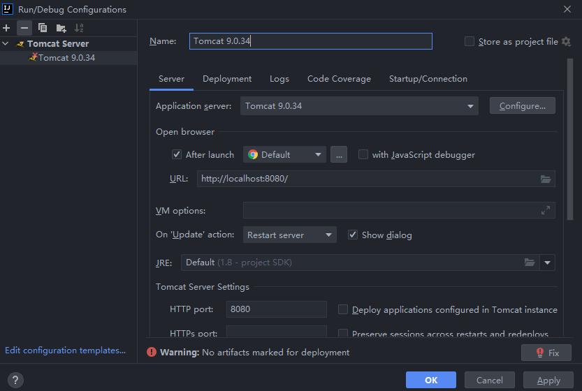Click the URL input field

(x=376, y=179)
